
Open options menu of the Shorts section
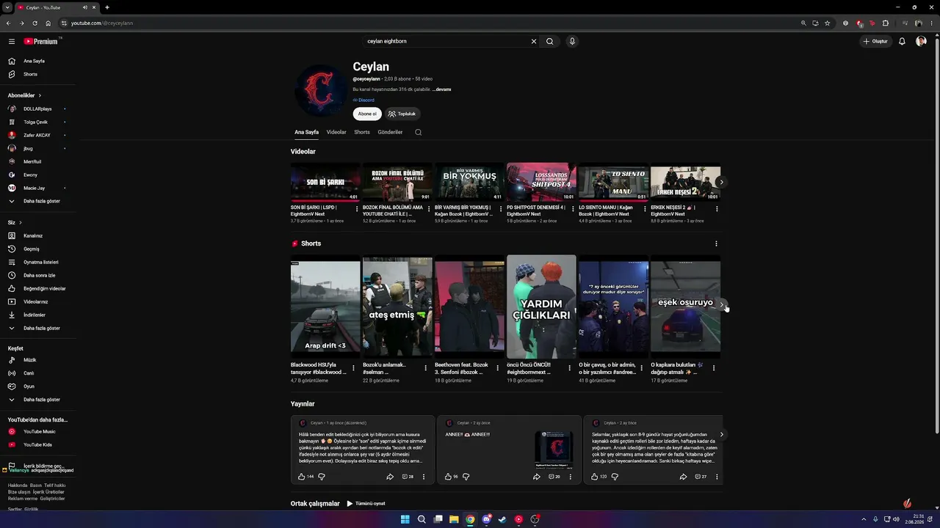coord(716,243)
